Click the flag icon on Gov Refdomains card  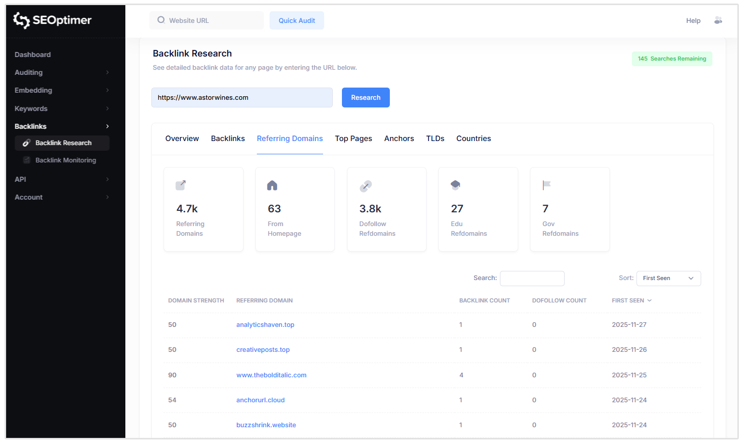546,185
